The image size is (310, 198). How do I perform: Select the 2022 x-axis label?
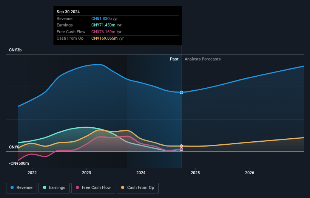(x=32, y=173)
